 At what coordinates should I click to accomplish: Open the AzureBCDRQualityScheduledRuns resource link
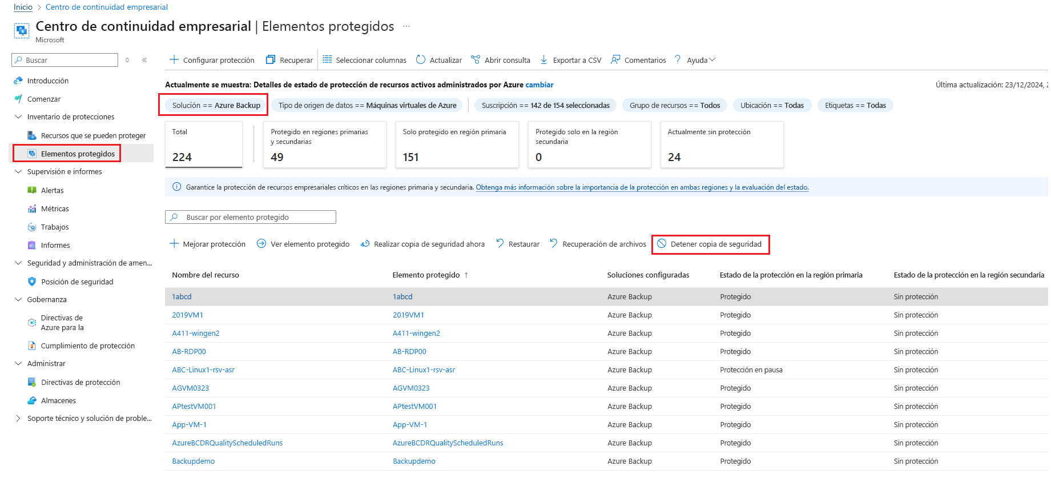tap(227, 443)
